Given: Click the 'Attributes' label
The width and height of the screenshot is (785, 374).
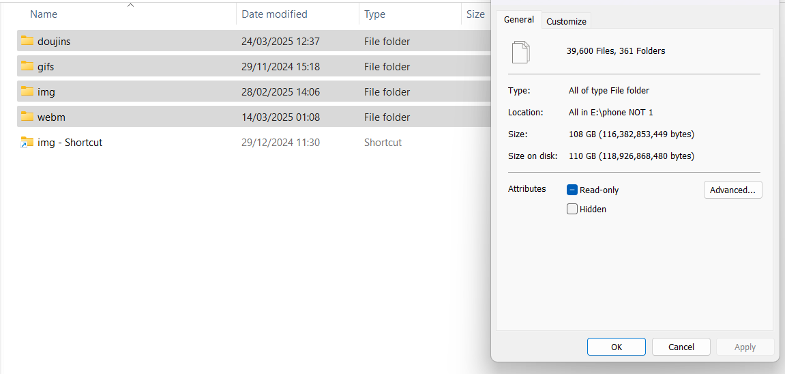Looking at the screenshot, I should [527, 189].
